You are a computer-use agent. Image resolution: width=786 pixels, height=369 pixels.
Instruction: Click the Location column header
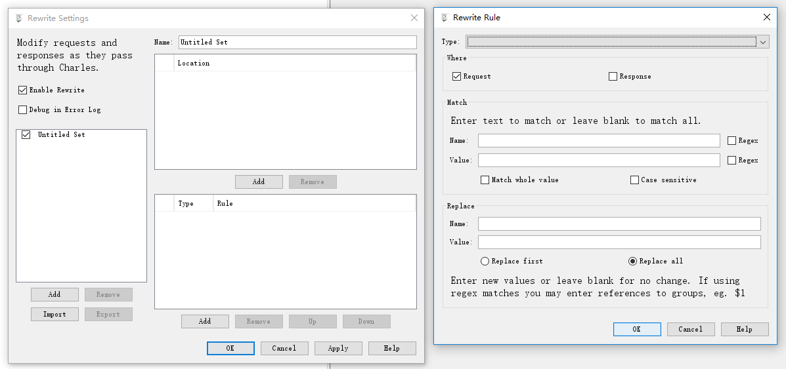(294, 63)
